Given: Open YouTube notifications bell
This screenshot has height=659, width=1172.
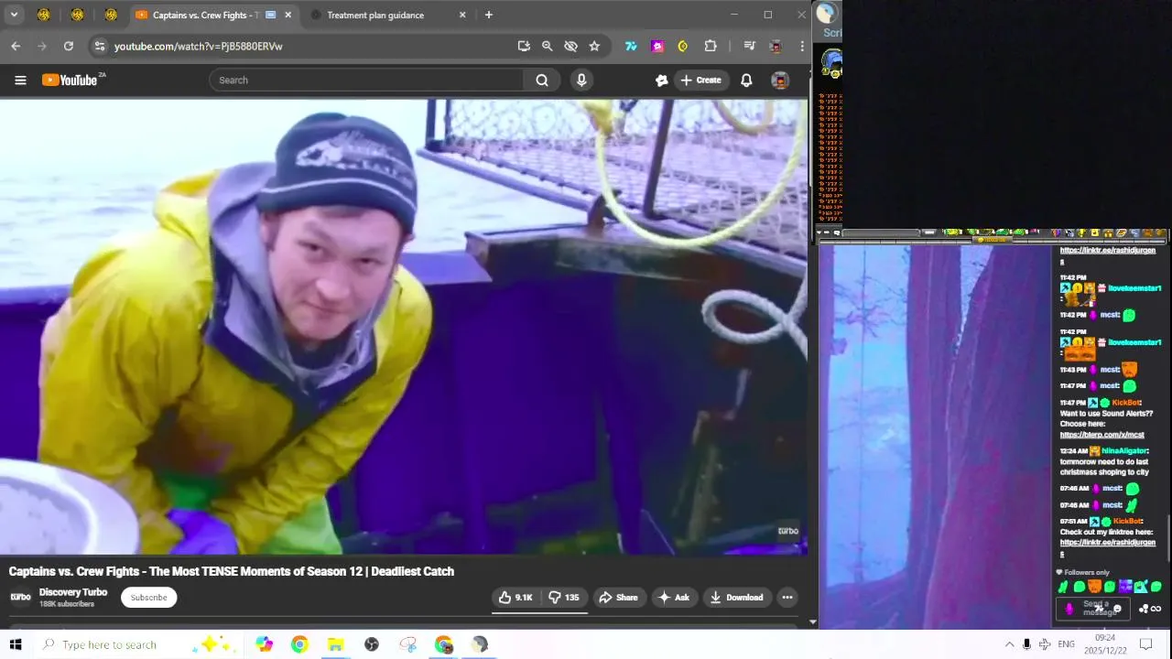Looking at the screenshot, I should (746, 81).
